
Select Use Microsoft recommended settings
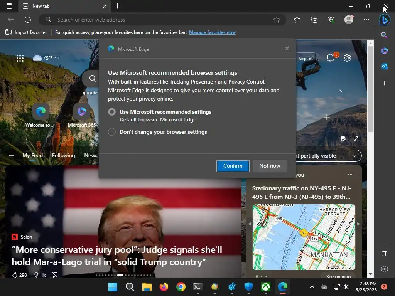click(x=112, y=112)
